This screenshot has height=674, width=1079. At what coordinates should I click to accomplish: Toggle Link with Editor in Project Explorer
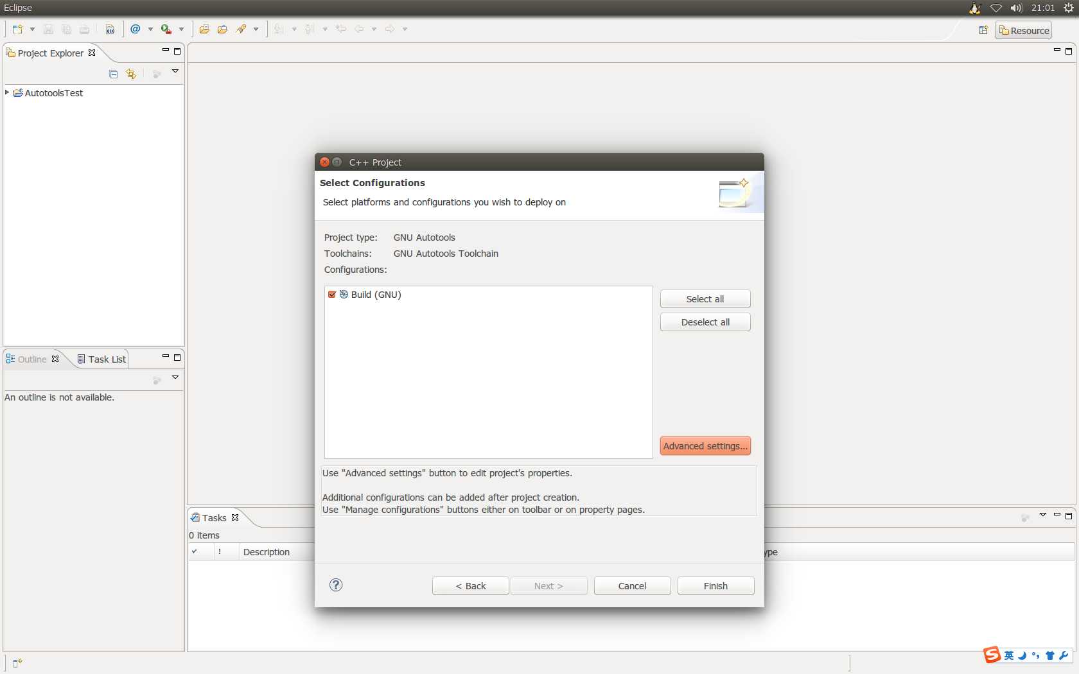(131, 74)
